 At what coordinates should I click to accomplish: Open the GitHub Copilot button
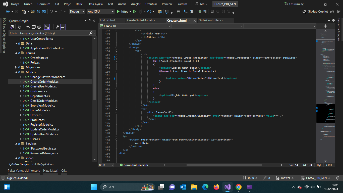click(x=315, y=12)
